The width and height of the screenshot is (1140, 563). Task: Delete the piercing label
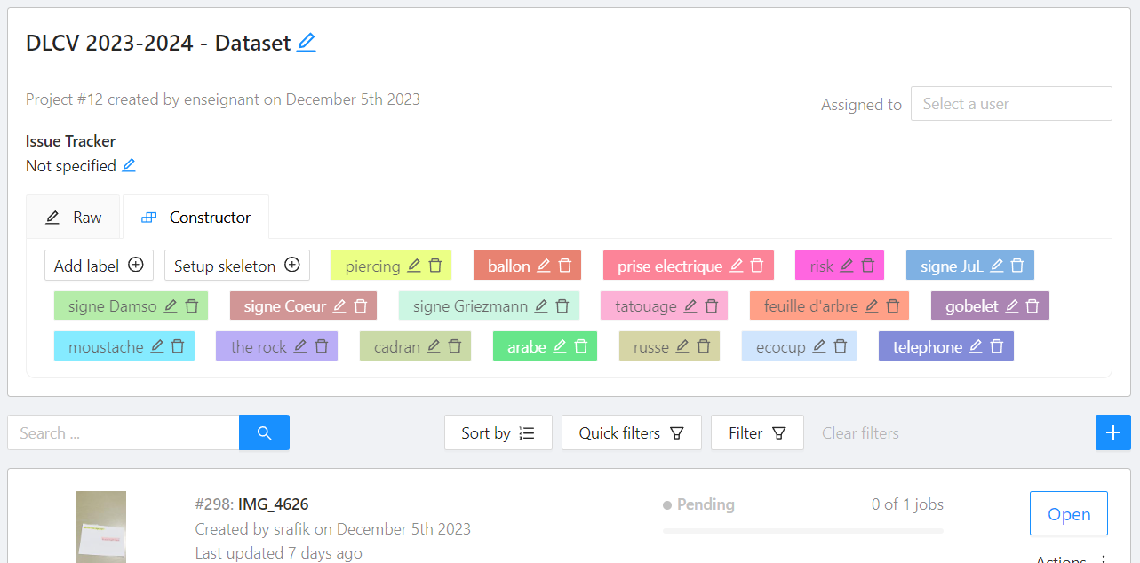[435, 266]
